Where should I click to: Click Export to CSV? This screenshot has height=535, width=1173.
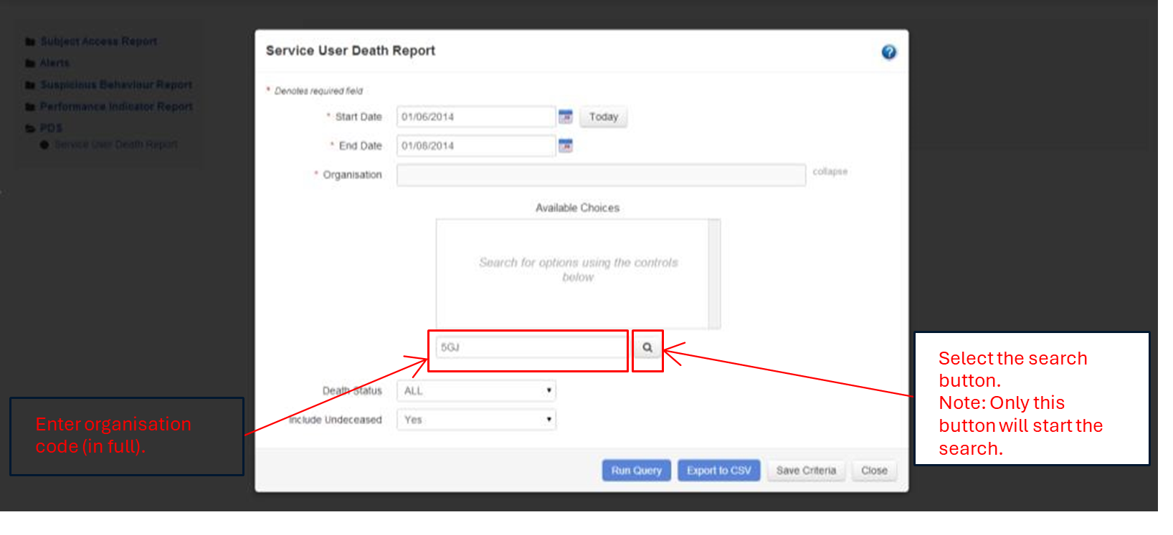pos(718,471)
